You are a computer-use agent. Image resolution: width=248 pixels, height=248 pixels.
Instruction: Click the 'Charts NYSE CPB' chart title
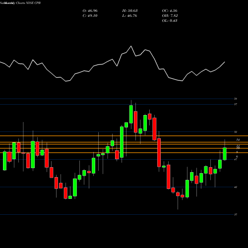pos(28,3)
